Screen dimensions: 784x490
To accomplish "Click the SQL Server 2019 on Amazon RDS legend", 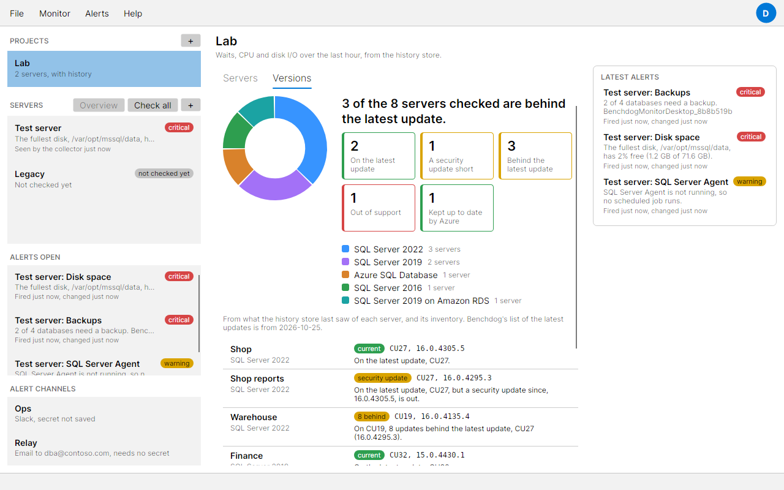I will point(432,301).
